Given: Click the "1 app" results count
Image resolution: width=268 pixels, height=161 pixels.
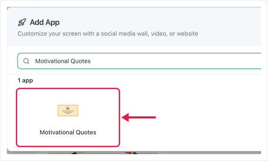Looking at the screenshot, I should pos(25,80).
